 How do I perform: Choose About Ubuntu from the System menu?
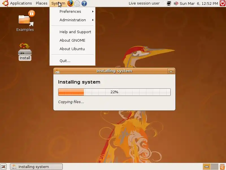(x=72, y=49)
